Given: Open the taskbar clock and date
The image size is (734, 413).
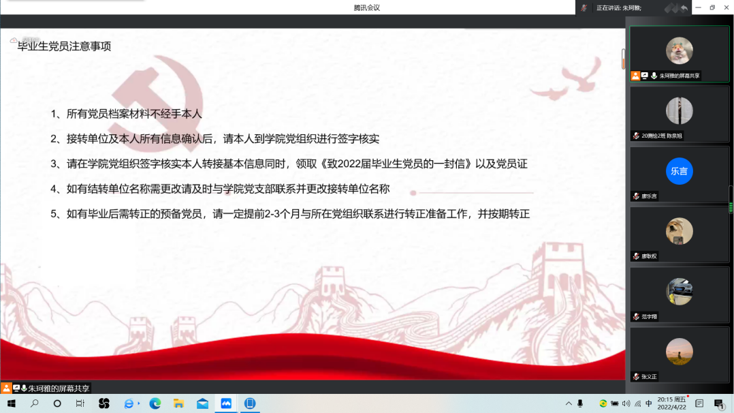Looking at the screenshot, I should click(x=671, y=403).
